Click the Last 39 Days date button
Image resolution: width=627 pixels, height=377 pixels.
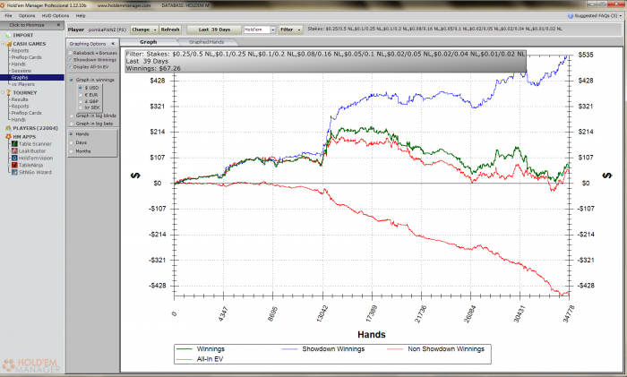point(214,30)
